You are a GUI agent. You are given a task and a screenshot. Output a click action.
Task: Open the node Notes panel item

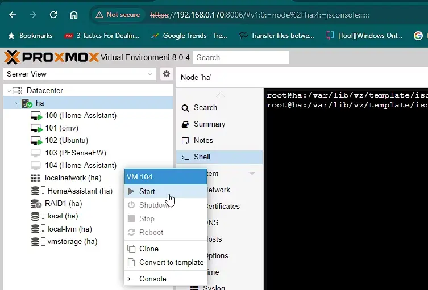click(219, 140)
